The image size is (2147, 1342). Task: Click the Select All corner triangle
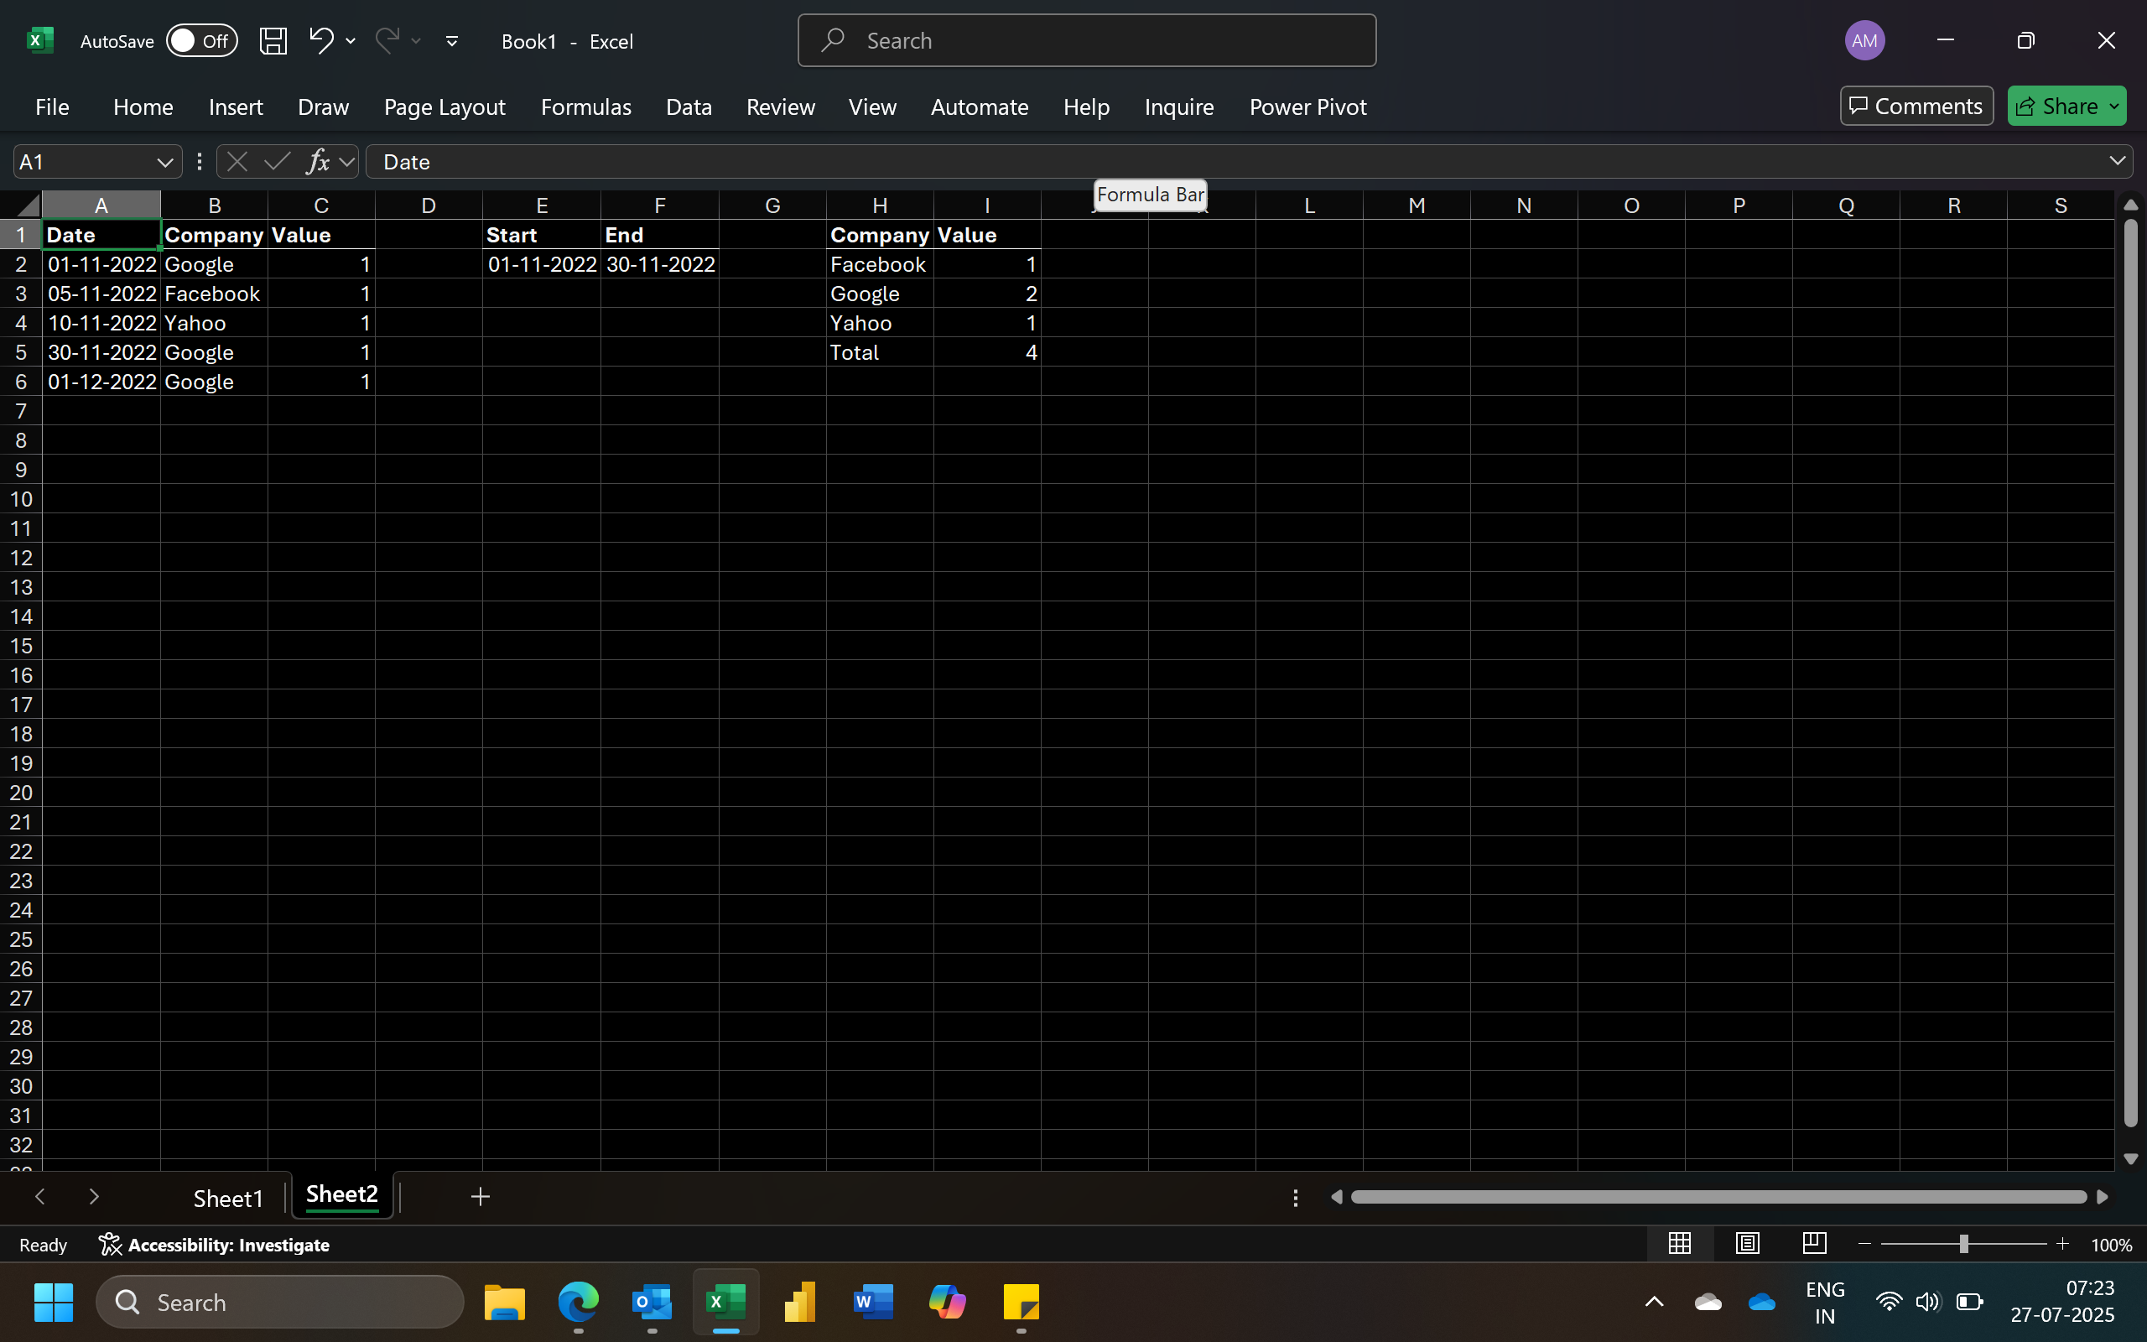pyautogui.click(x=27, y=206)
